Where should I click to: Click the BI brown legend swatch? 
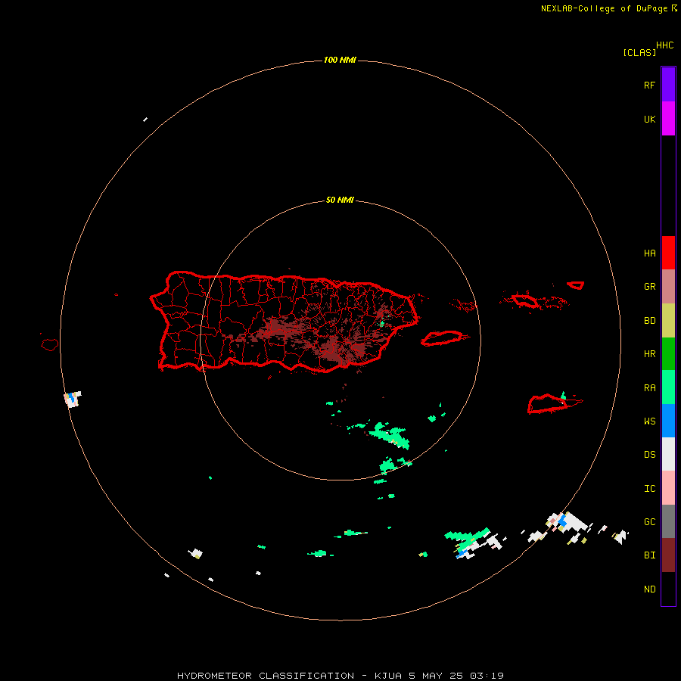tap(668, 555)
